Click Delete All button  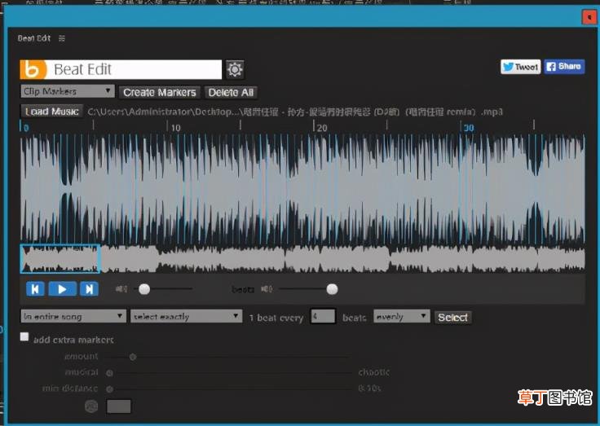[231, 92]
